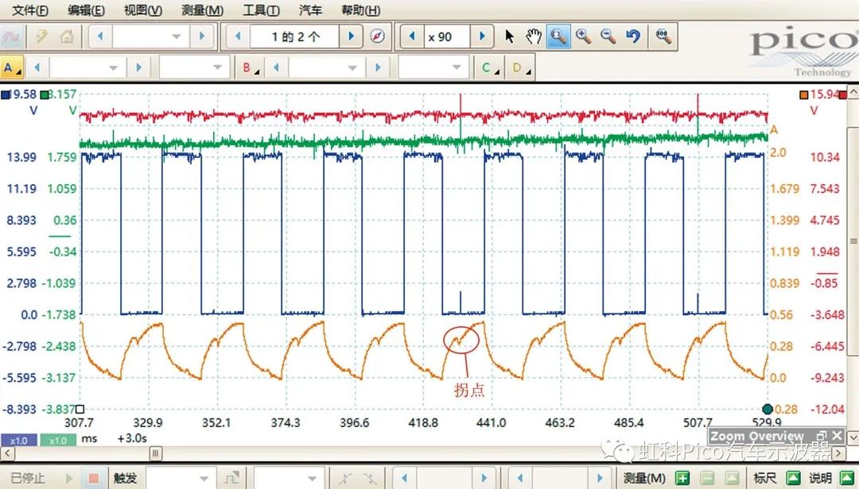This screenshot has width=859, height=489.
Task: Increase the x 90 zoom factor
Action: pyautogui.click(x=480, y=37)
